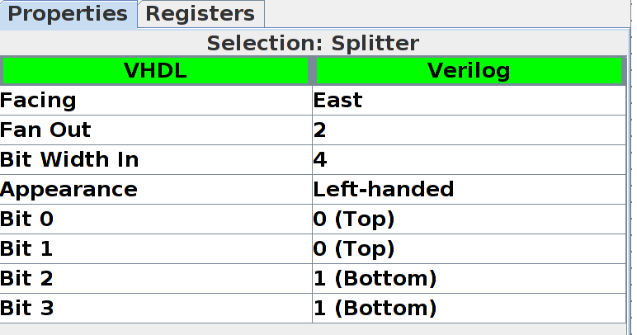Open the Bit 1 value cell
The width and height of the screenshot is (637, 335).
pyautogui.click(x=468, y=249)
